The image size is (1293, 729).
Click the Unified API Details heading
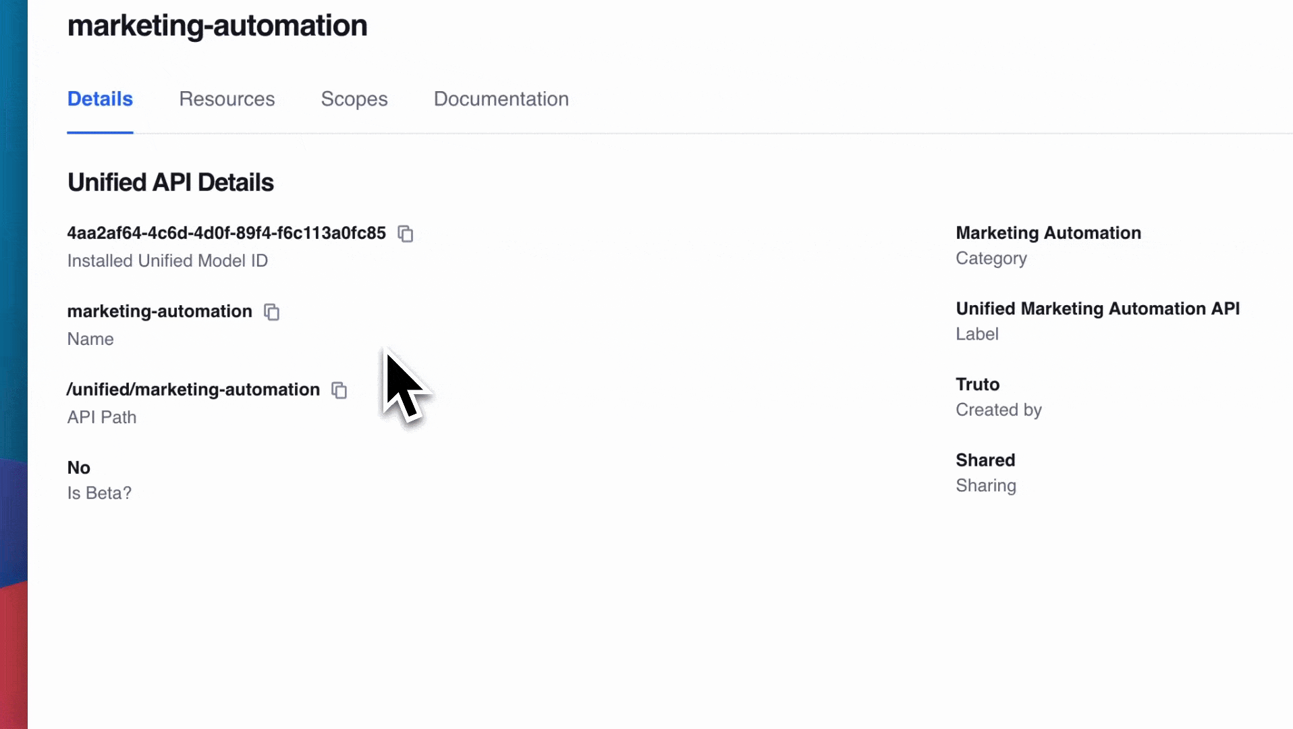(x=170, y=182)
